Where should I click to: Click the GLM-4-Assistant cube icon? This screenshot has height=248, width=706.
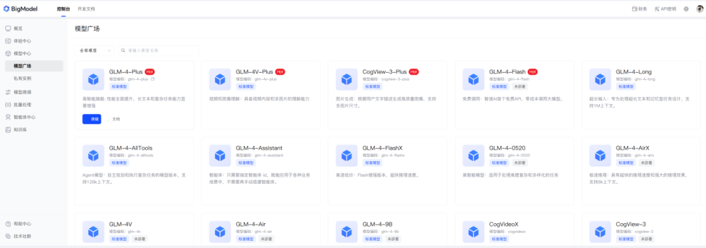tap(220, 156)
